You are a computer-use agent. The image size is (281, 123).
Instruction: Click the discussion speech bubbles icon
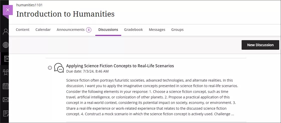point(59,68)
